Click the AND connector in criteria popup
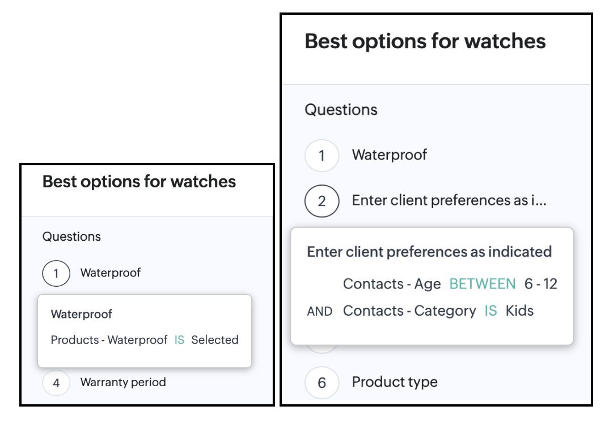The image size is (609, 427). tap(320, 312)
